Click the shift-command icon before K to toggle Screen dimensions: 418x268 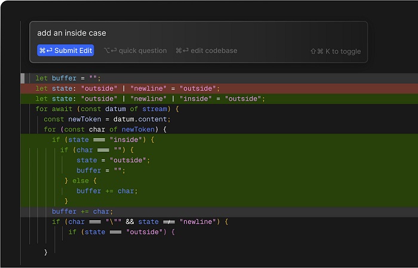[x=316, y=51]
